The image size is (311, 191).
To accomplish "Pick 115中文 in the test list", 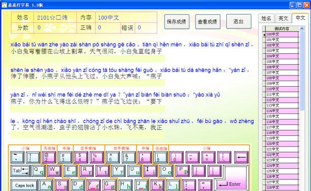I will [282, 117].
